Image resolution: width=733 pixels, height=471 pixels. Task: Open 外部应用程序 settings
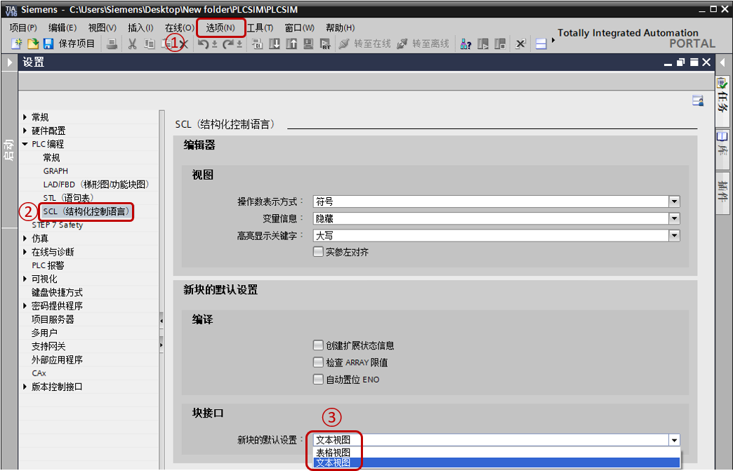(x=57, y=360)
